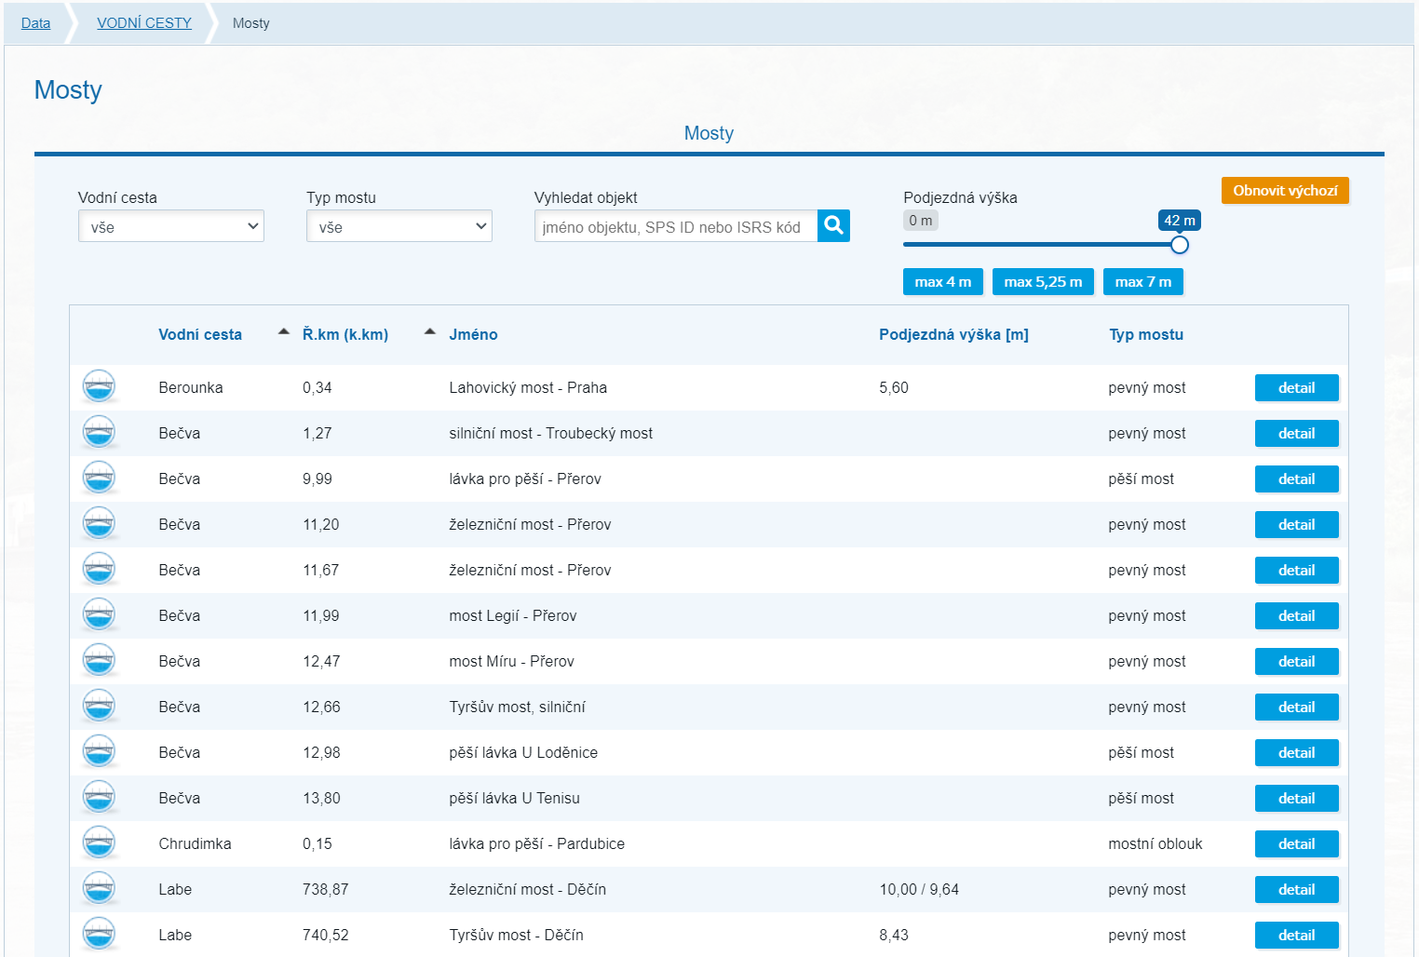Click bridge icon for most Legií - Přerov
Image resolution: width=1419 pixels, height=957 pixels.
pos(99,614)
